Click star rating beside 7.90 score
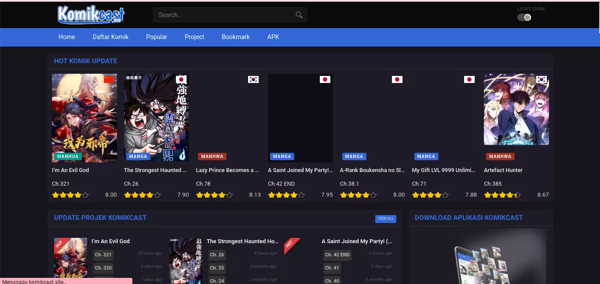 click(x=143, y=195)
